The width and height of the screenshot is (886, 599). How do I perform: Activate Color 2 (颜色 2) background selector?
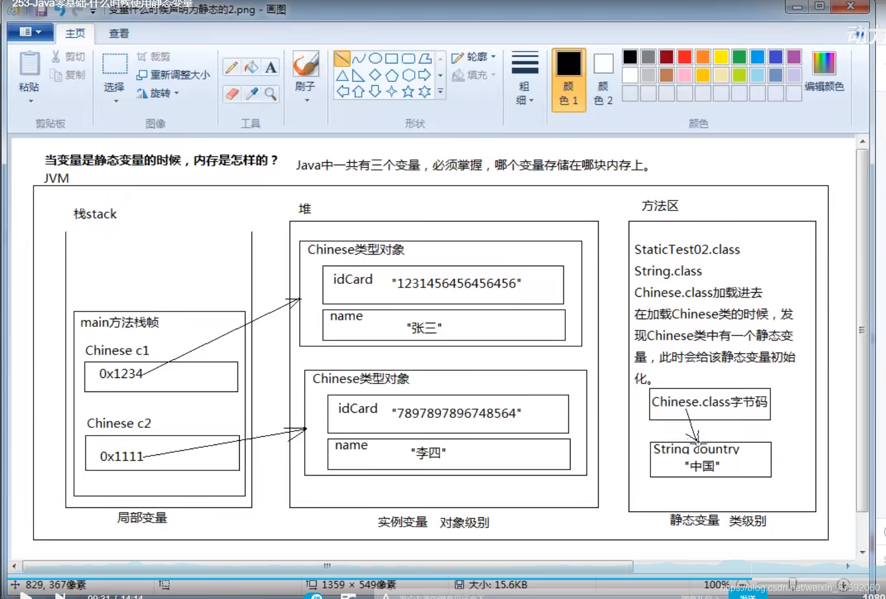point(603,80)
